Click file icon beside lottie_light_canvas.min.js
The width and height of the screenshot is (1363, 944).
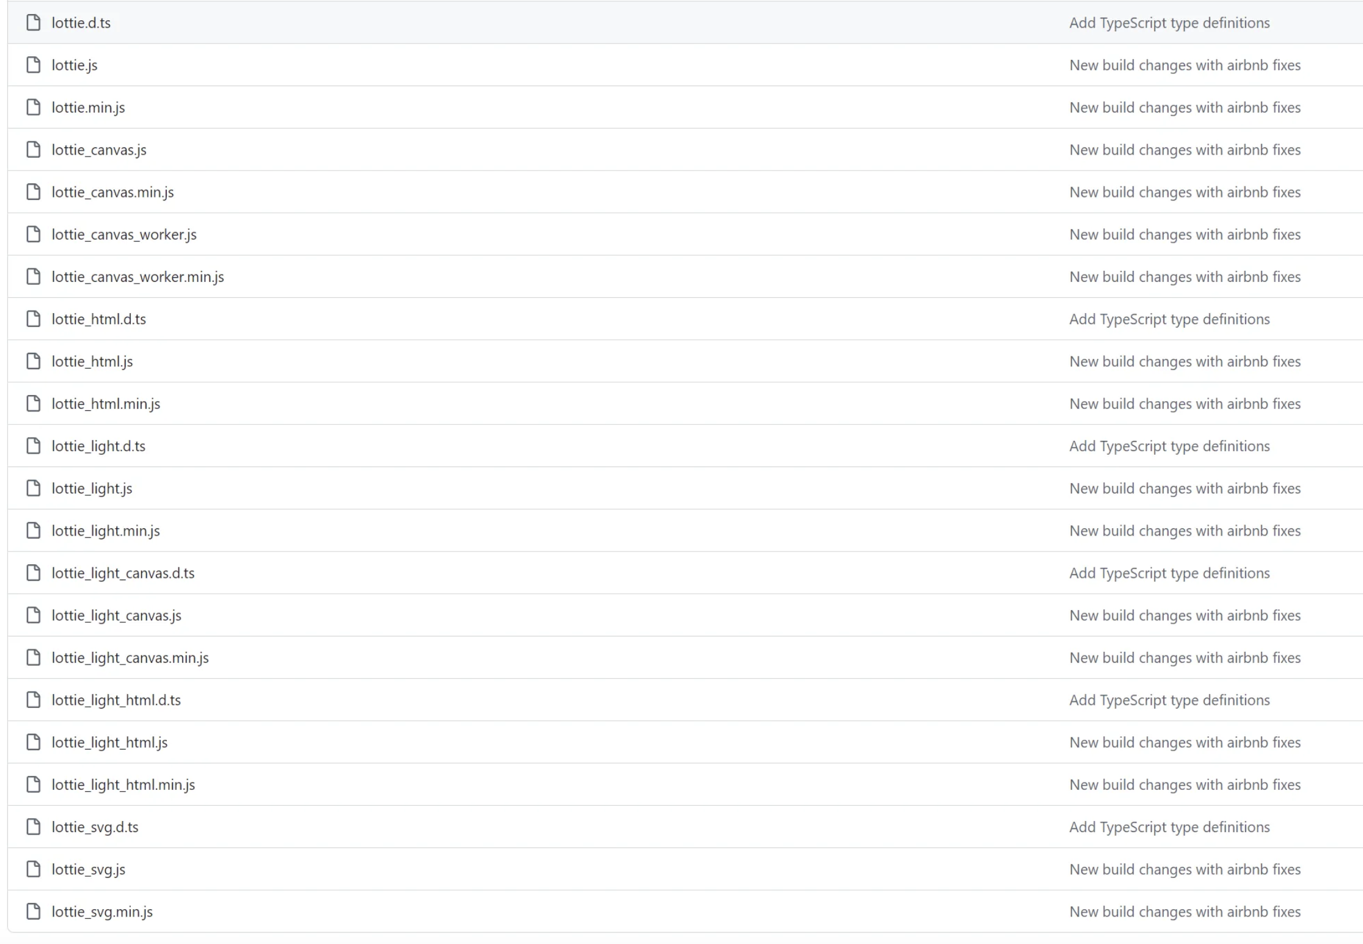(34, 657)
